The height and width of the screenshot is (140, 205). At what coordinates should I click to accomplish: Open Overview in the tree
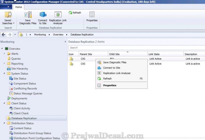pos(14,49)
